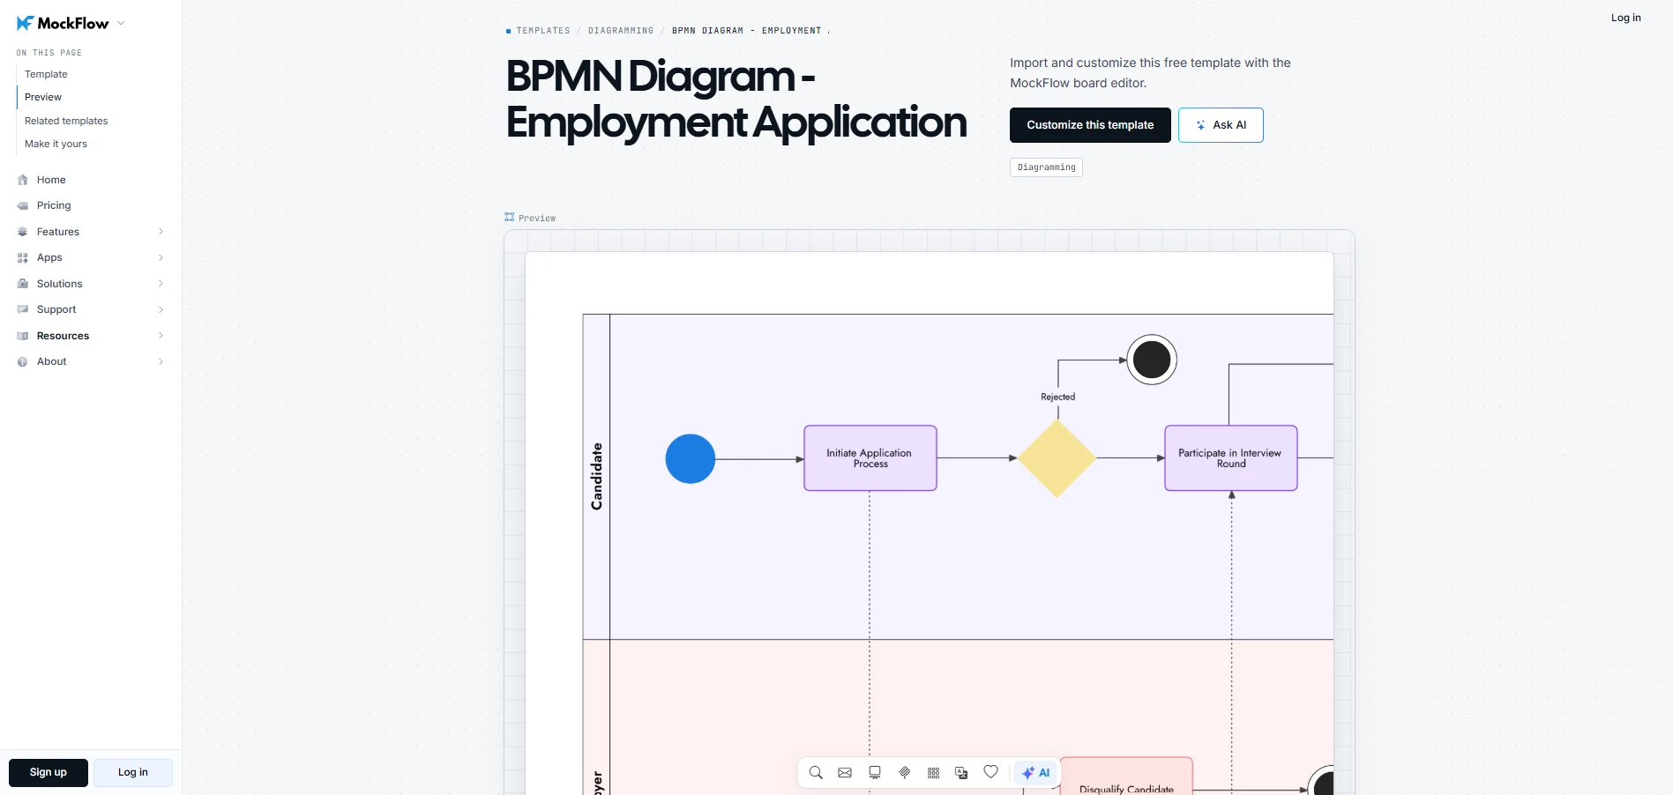
Task: Click Log in button in sidebar footer
Action: [x=133, y=772]
